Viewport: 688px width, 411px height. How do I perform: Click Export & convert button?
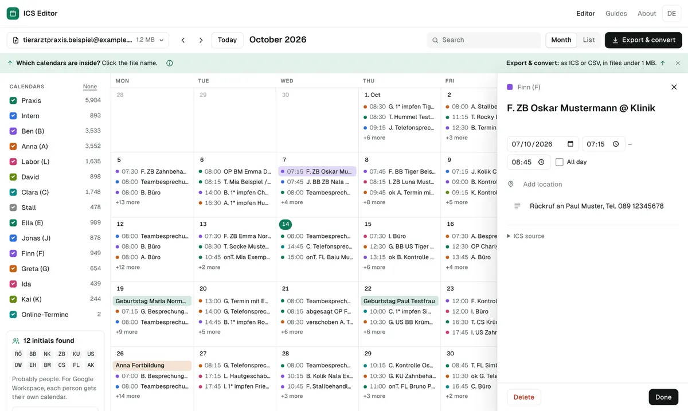[643, 40]
